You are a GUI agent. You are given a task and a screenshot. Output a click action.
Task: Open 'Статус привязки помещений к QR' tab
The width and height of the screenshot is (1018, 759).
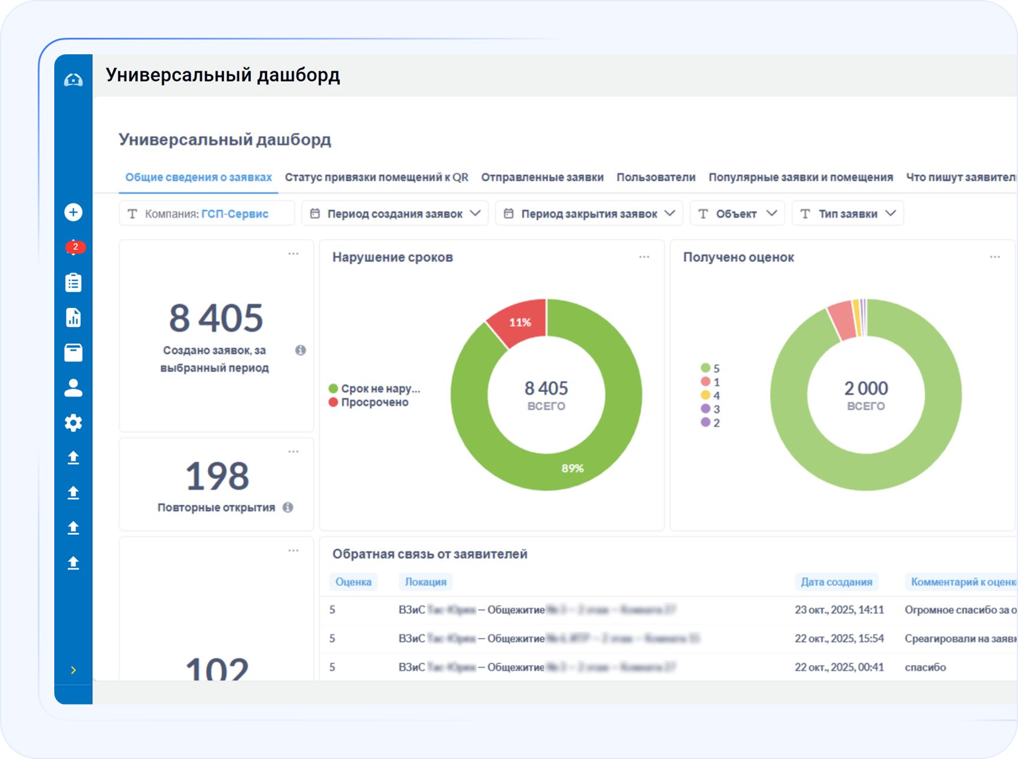tap(376, 177)
